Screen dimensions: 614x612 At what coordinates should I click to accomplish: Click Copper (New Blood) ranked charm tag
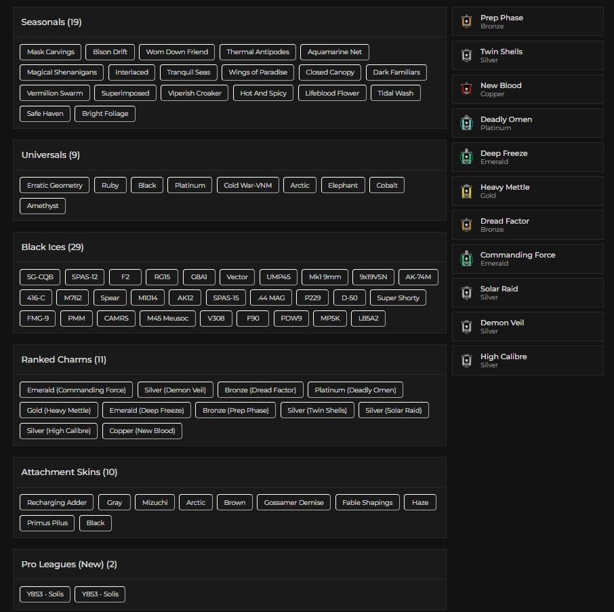click(x=142, y=431)
